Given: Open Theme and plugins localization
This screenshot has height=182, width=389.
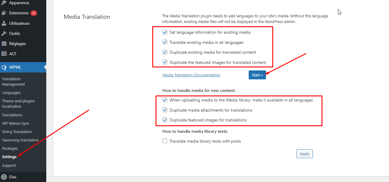Looking at the screenshot, I should 19,104.
